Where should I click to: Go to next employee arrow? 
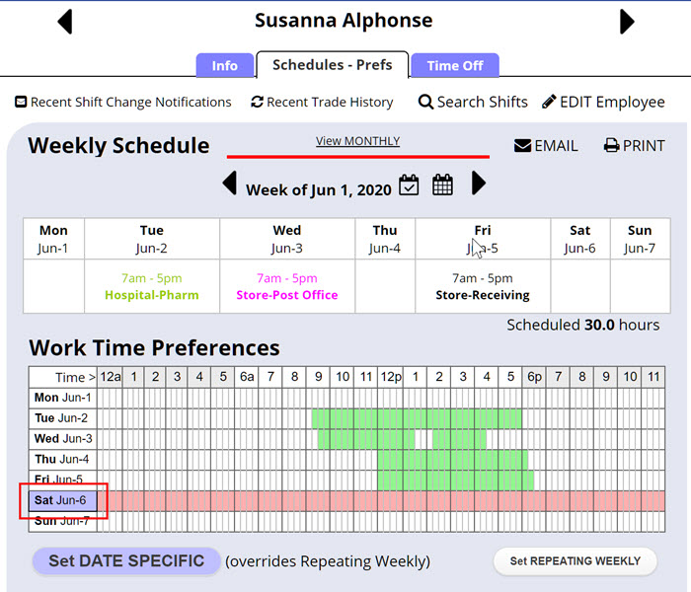(x=627, y=21)
